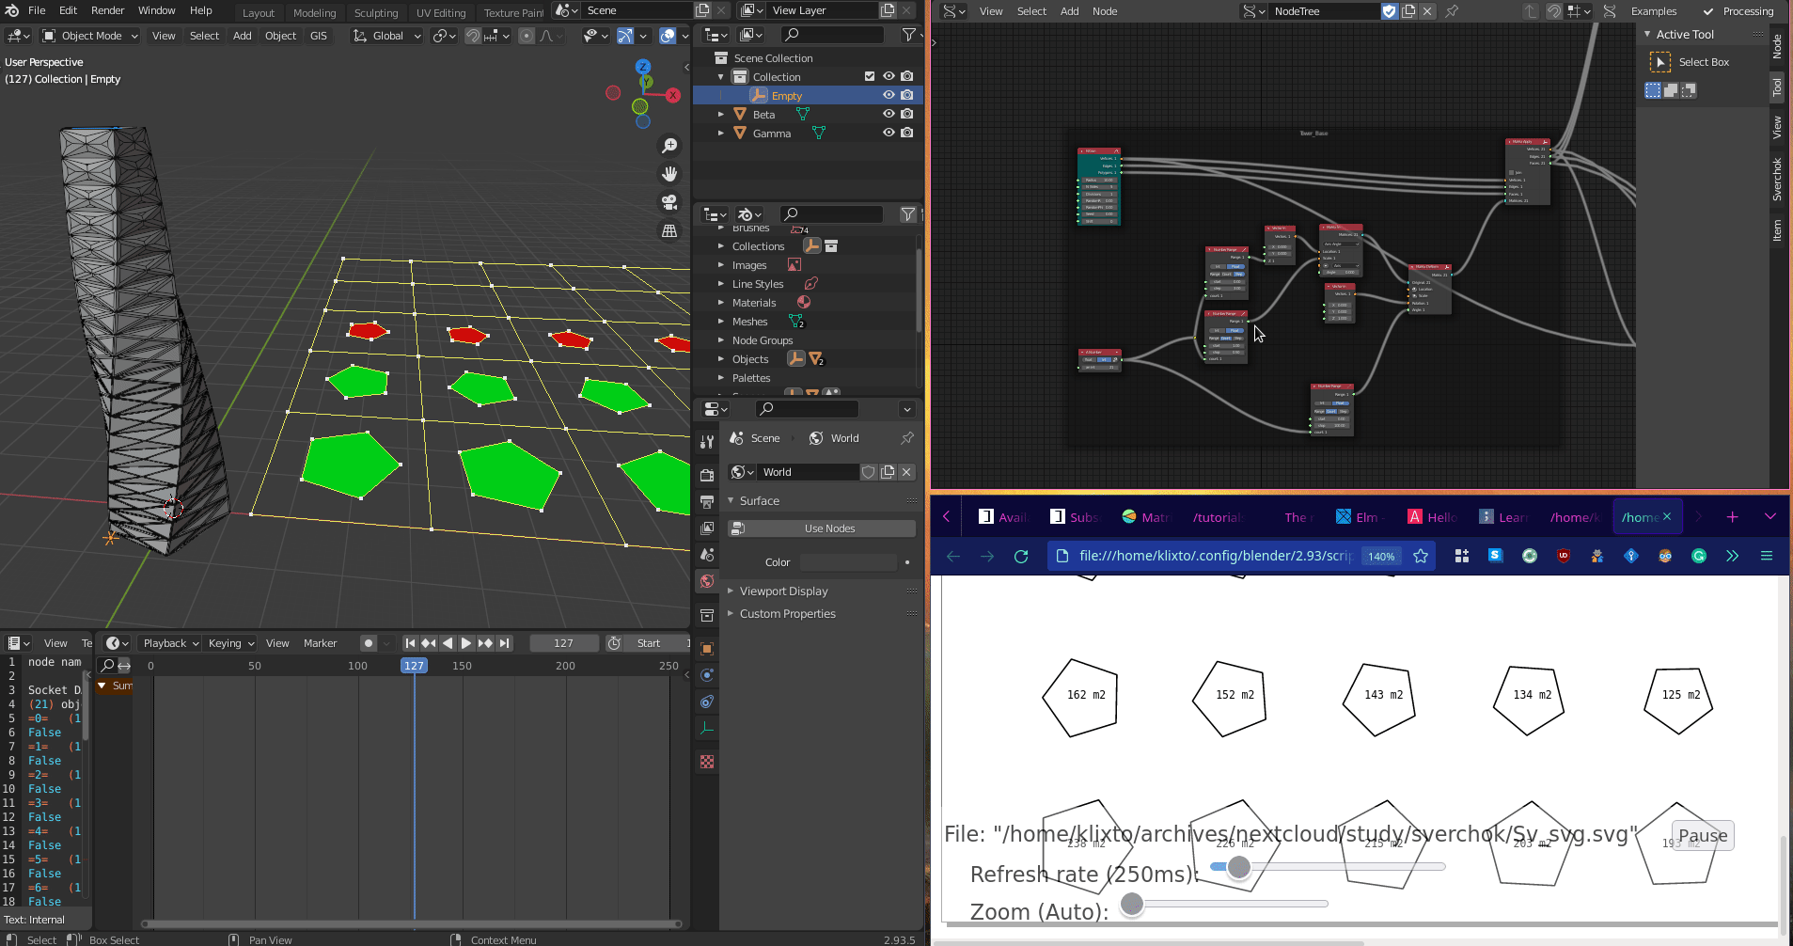Hide Beta object in viewport
This screenshot has width=1793, height=946.
tap(889, 114)
